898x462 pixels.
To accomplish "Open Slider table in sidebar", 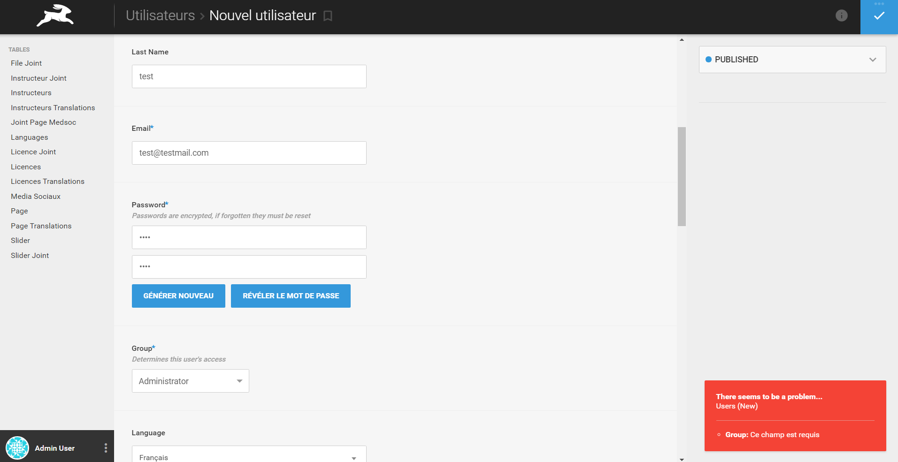I will coord(20,241).
